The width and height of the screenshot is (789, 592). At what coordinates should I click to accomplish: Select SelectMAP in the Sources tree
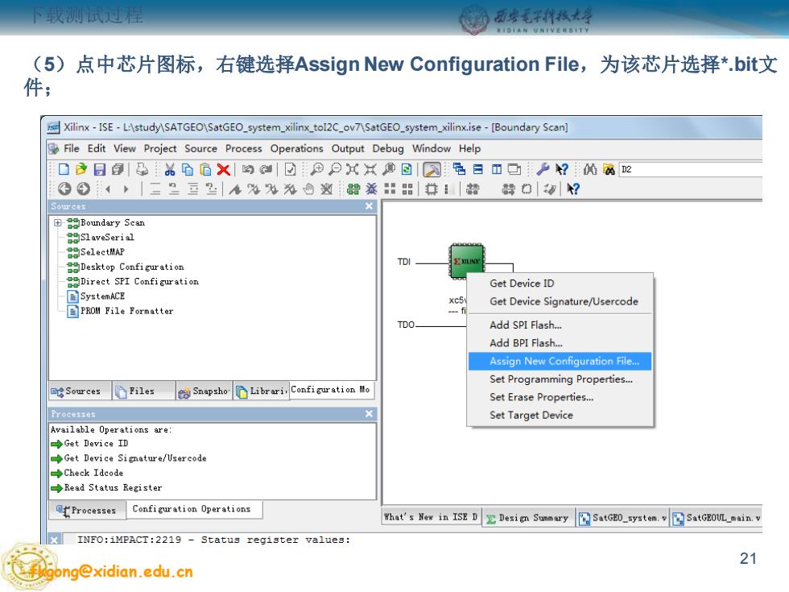click(x=102, y=251)
